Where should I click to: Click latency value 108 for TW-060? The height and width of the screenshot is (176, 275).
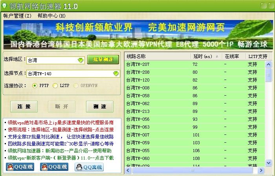pyautogui.click(x=196, y=158)
